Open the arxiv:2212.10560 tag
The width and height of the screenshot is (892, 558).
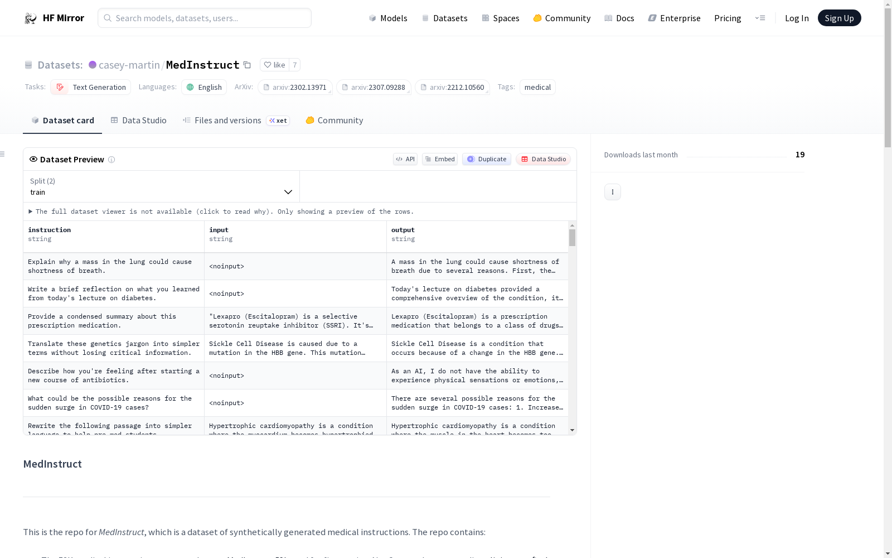[452, 87]
